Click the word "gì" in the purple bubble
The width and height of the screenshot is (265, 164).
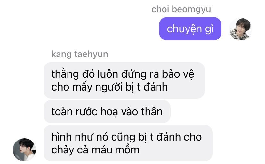[x=209, y=29]
